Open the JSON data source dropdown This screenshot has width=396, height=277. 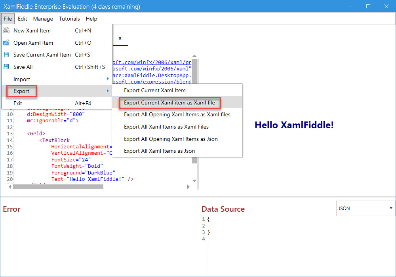point(366,208)
